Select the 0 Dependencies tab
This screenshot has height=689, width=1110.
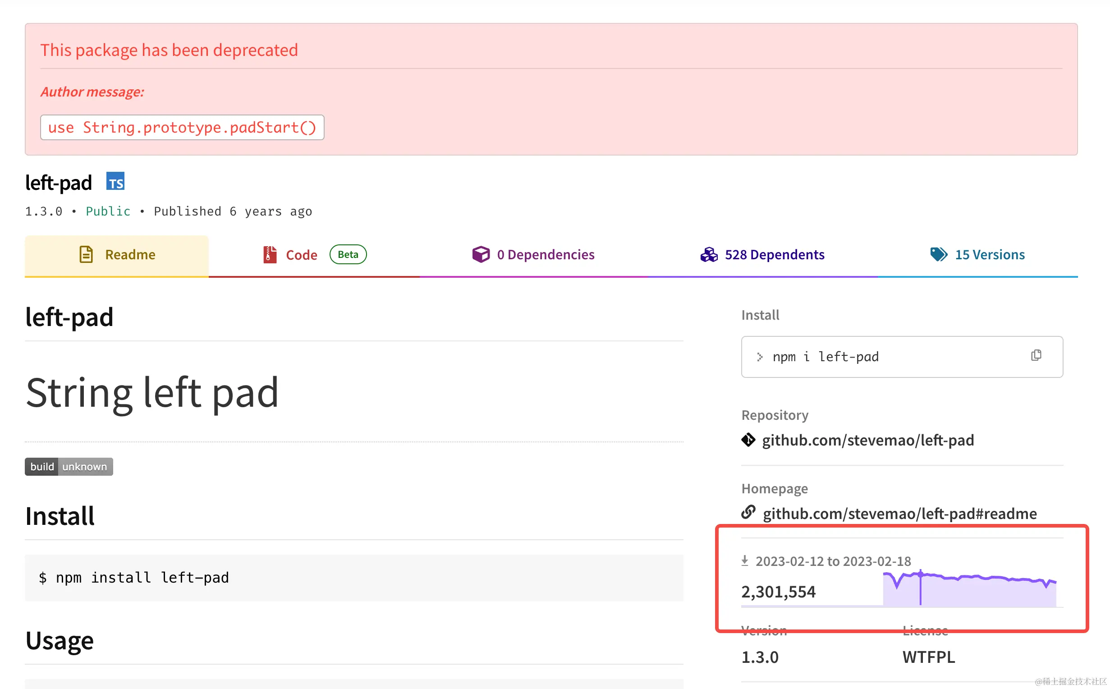545,255
